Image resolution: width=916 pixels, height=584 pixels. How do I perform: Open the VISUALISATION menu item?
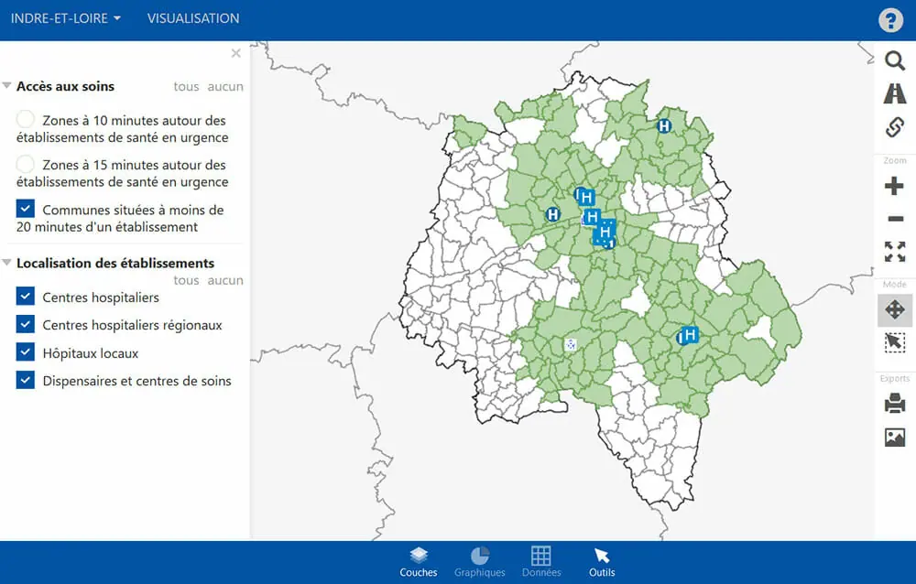pos(193,18)
